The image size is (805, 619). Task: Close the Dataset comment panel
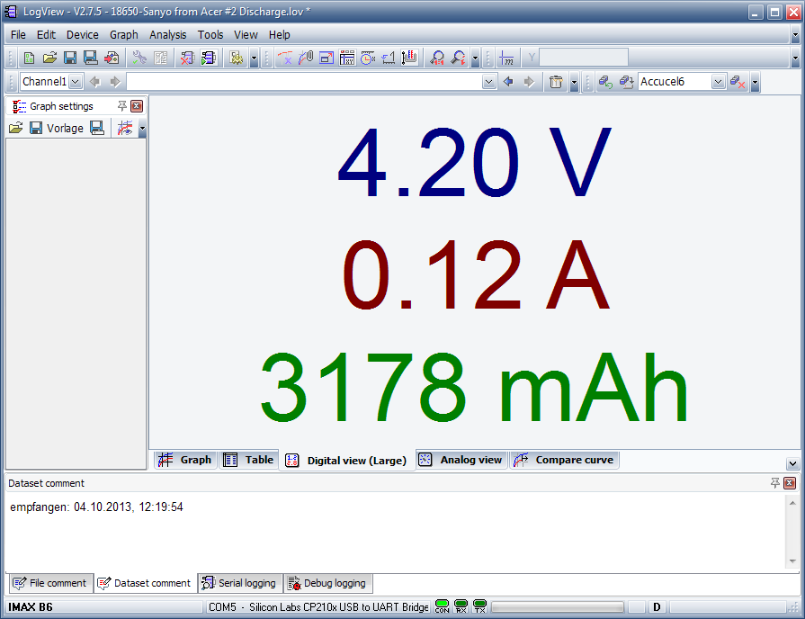coord(790,483)
